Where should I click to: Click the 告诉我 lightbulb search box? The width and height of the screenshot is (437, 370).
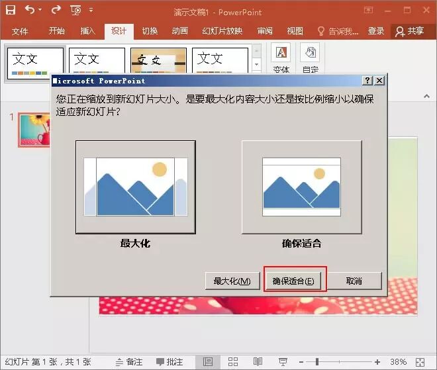point(338,31)
